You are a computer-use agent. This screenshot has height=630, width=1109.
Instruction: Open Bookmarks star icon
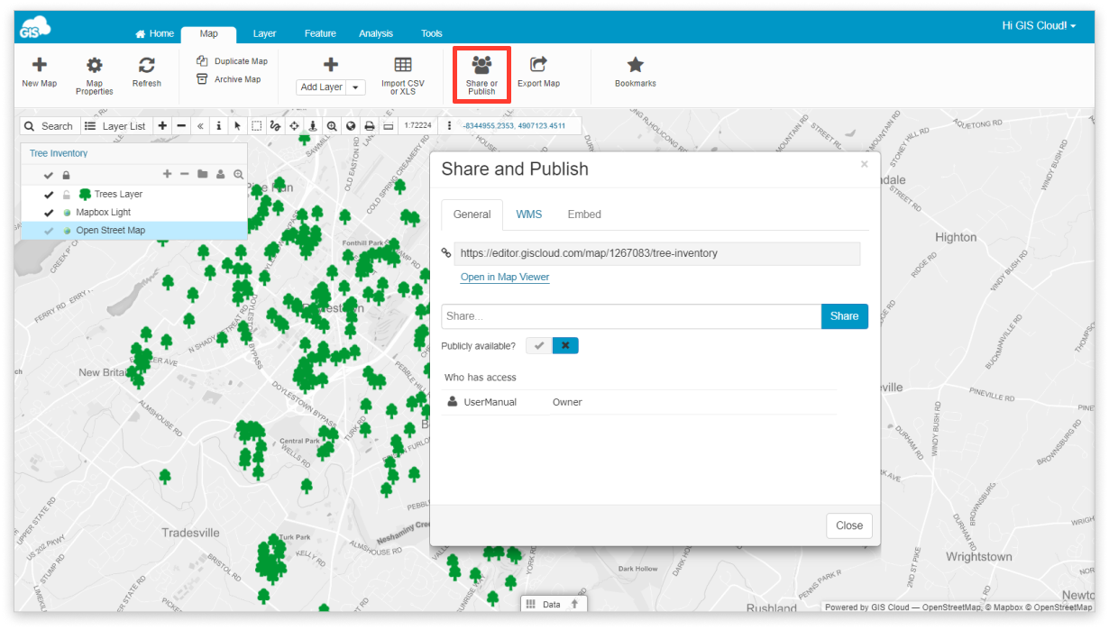click(636, 65)
